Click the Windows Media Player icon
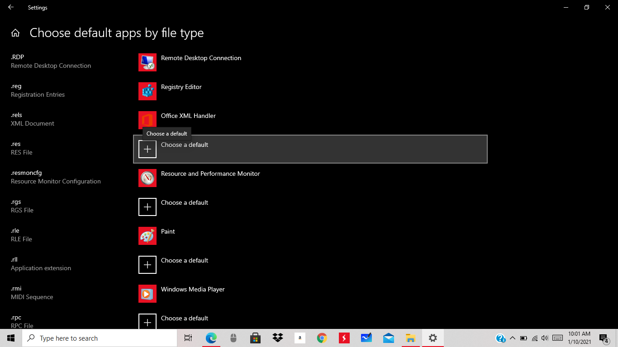Screen dimensions: 618x347 (147, 294)
